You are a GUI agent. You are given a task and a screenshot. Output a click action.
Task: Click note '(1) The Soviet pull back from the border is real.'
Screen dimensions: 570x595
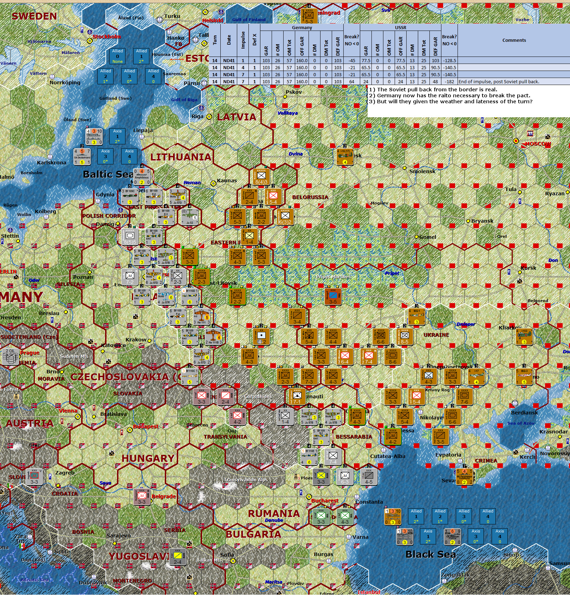click(432, 90)
